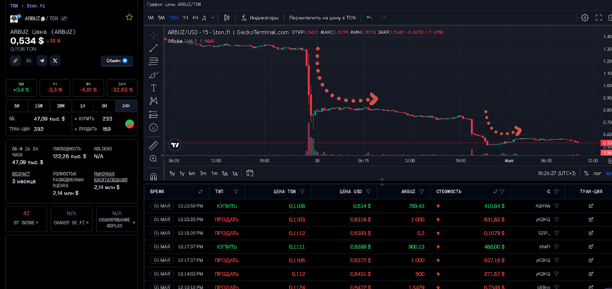Open transaction link for 4QHWs trade
Viewport: 612px width, 289px height.
point(591,206)
